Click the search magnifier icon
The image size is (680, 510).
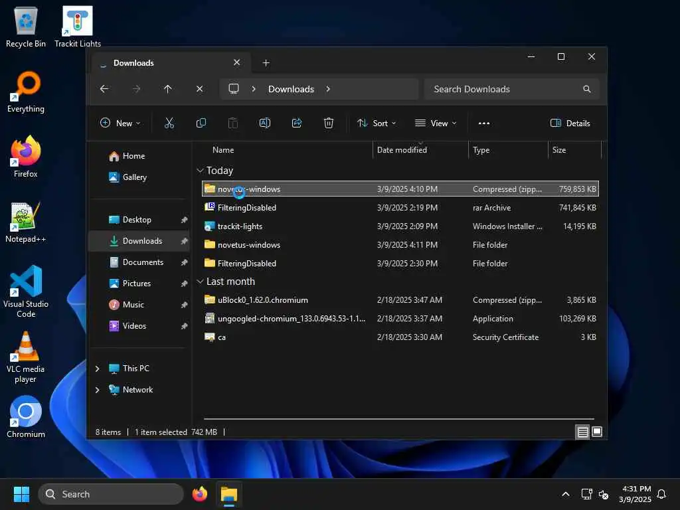coord(587,89)
